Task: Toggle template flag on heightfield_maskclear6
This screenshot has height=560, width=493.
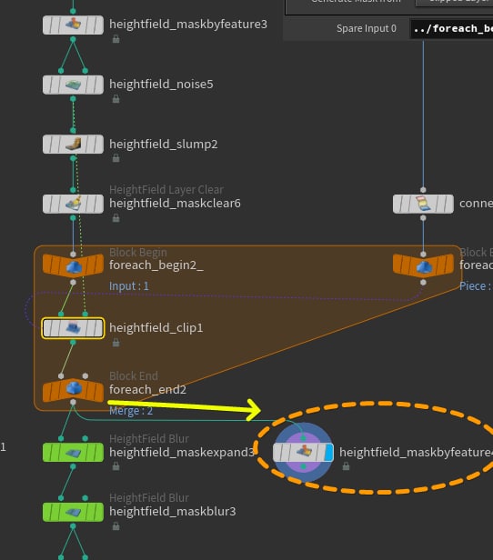Action: coord(90,204)
